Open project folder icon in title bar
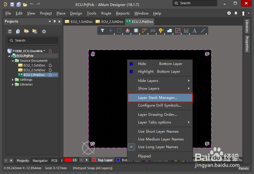254x174 pixels. (25, 4)
